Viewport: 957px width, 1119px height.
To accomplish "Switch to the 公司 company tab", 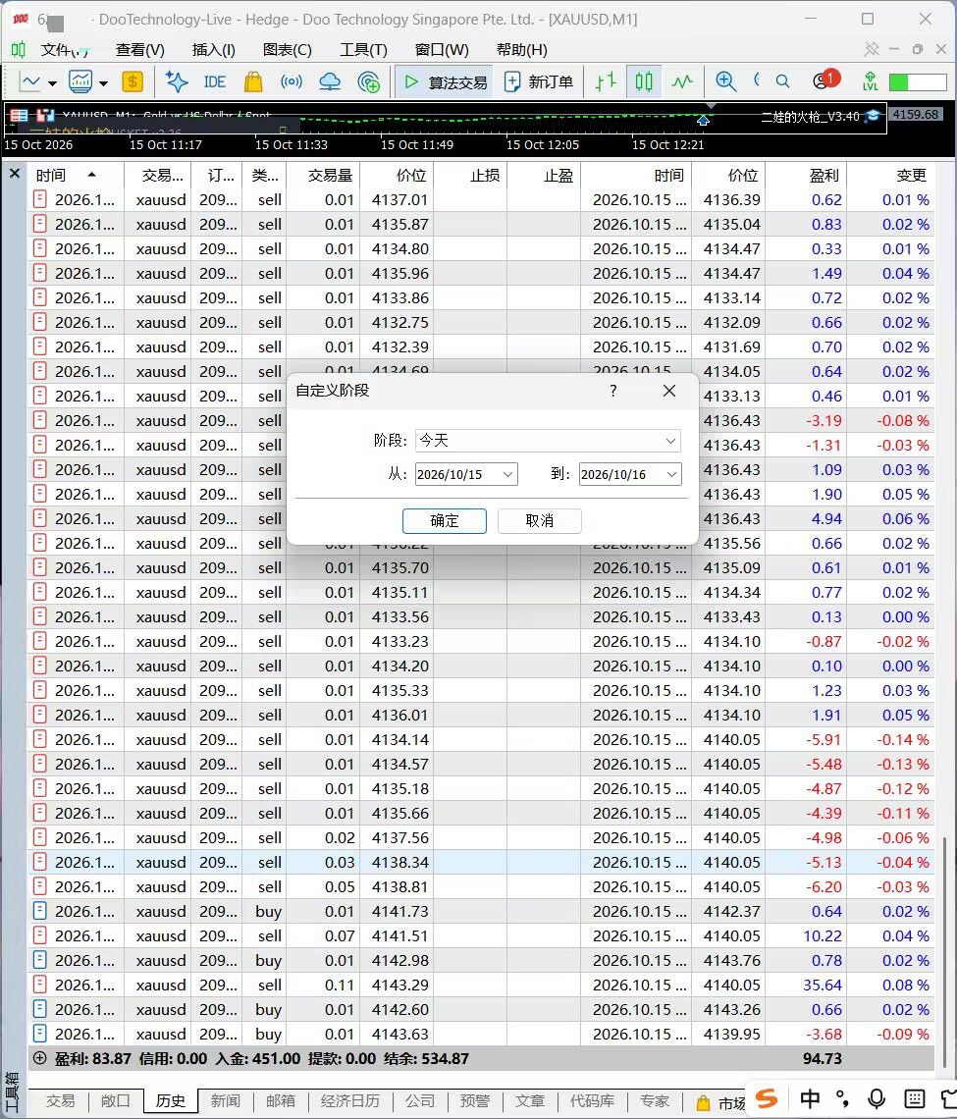I will 420,1100.
